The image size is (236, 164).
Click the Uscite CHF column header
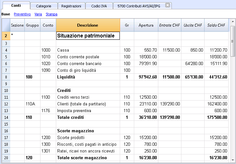tap(193, 25)
